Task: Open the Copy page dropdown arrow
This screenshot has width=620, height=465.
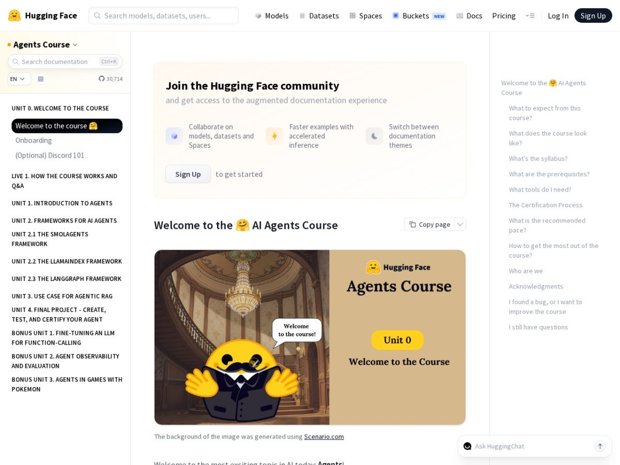Action: pos(460,224)
